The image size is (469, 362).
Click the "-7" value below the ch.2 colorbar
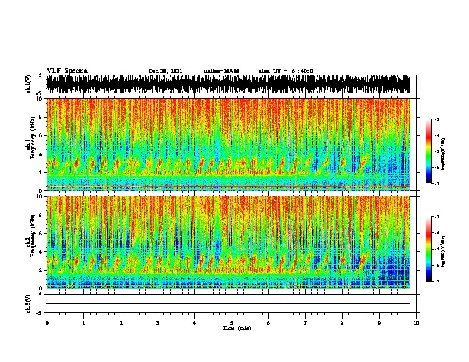pos(437,281)
